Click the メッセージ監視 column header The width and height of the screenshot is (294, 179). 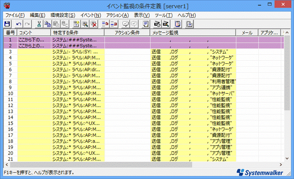click(x=193, y=33)
